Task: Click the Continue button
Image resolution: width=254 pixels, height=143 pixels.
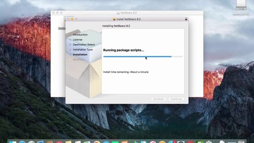Action: (x=176, y=99)
